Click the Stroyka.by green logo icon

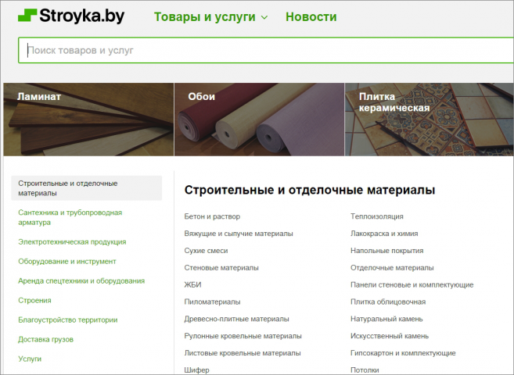coord(27,16)
